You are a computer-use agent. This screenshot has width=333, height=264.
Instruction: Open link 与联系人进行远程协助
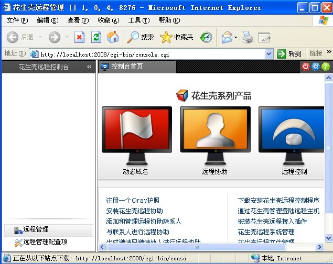(137, 232)
